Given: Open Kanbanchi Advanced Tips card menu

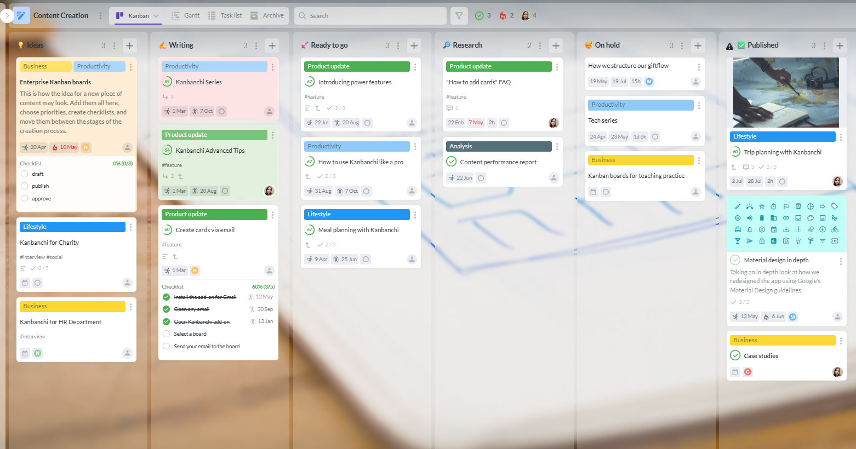Looking at the screenshot, I should point(272,135).
